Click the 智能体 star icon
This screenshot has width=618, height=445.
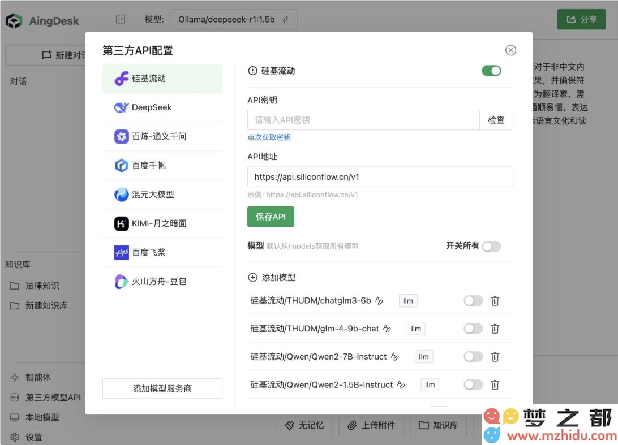coord(15,377)
